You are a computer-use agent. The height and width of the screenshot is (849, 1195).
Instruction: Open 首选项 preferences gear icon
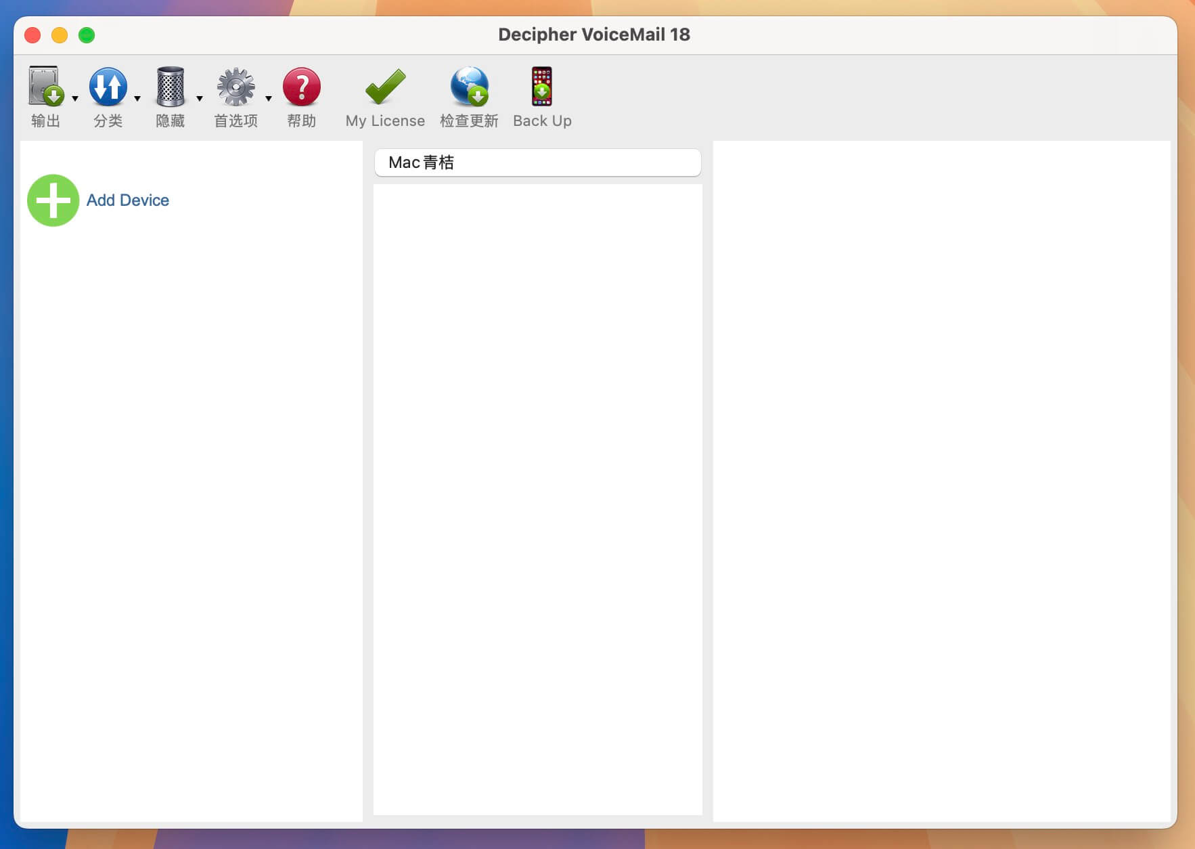pyautogui.click(x=235, y=87)
